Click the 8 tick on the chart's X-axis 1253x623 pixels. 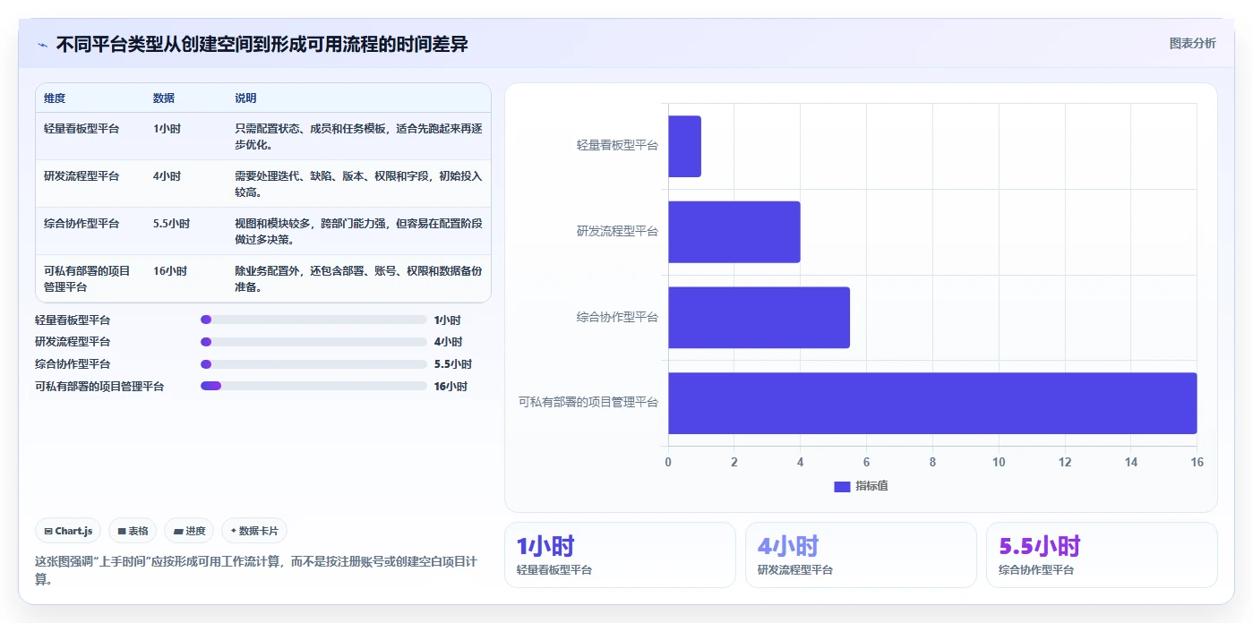pyautogui.click(x=932, y=462)
